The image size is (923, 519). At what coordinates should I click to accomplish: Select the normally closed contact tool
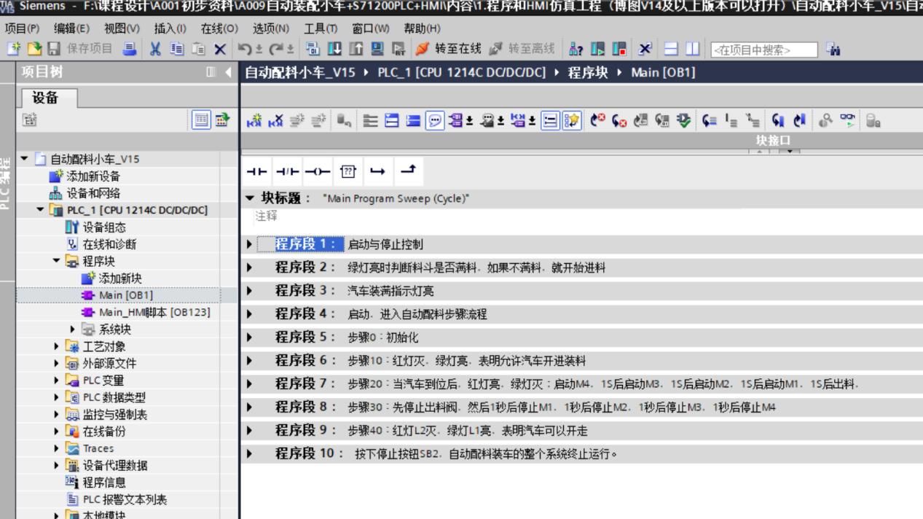point(288,170)
